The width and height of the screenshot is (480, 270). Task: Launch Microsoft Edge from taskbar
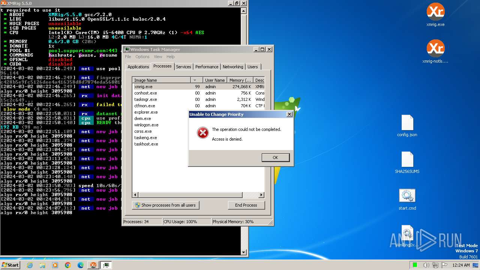(81, 265)
